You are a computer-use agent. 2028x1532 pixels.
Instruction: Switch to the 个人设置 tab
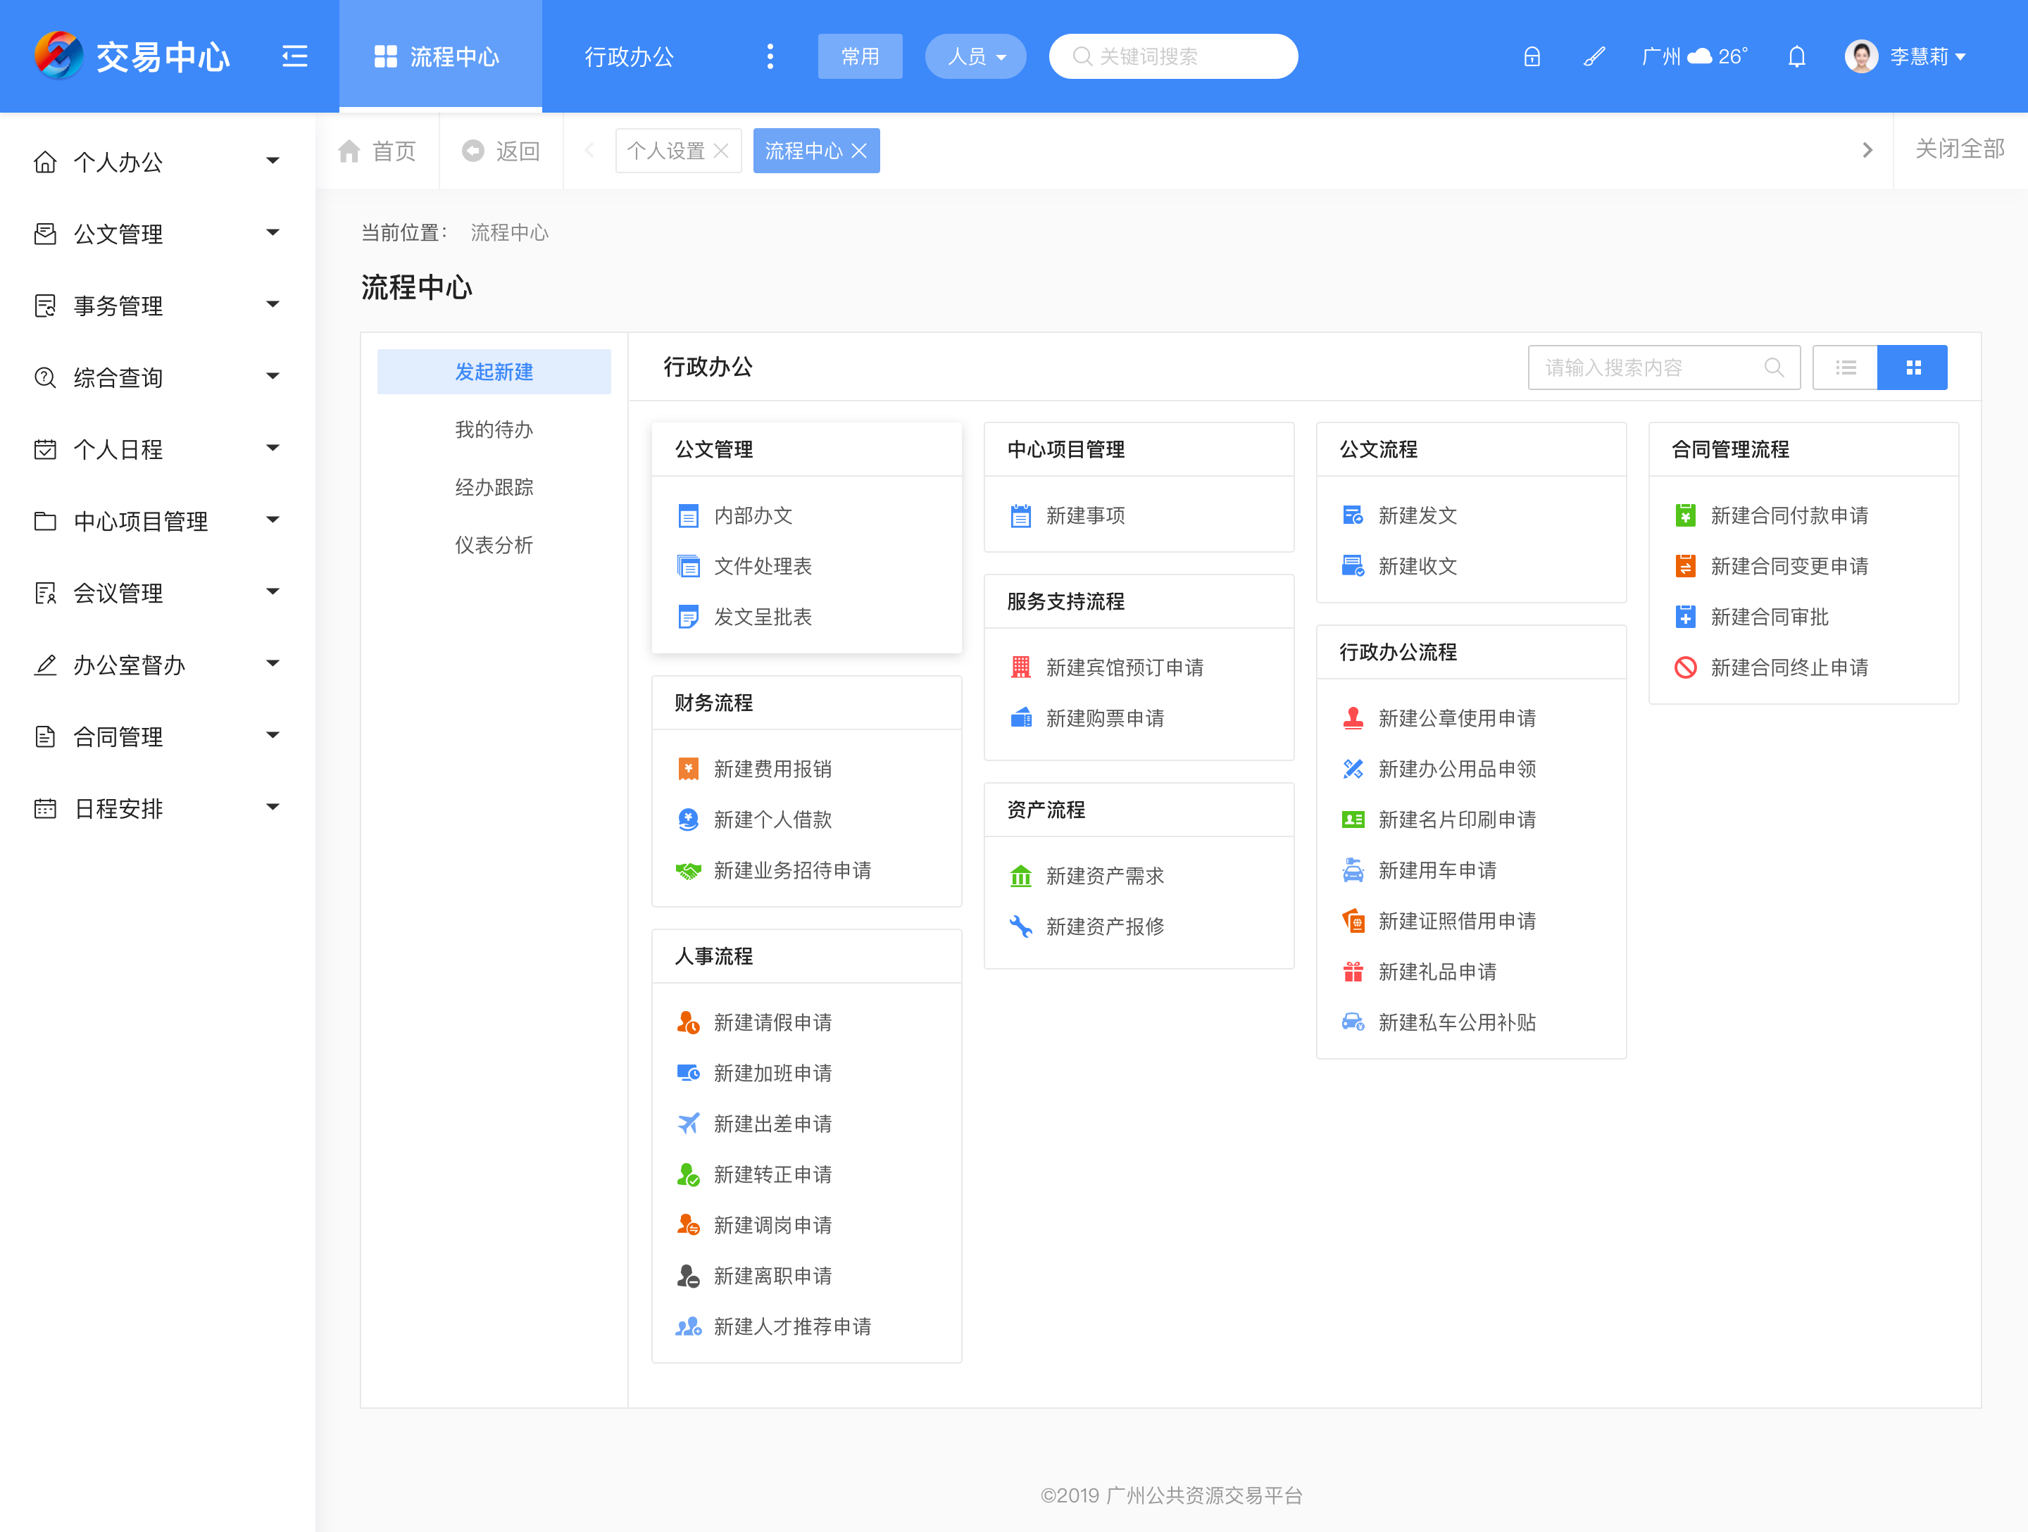[x=665, y=151]
